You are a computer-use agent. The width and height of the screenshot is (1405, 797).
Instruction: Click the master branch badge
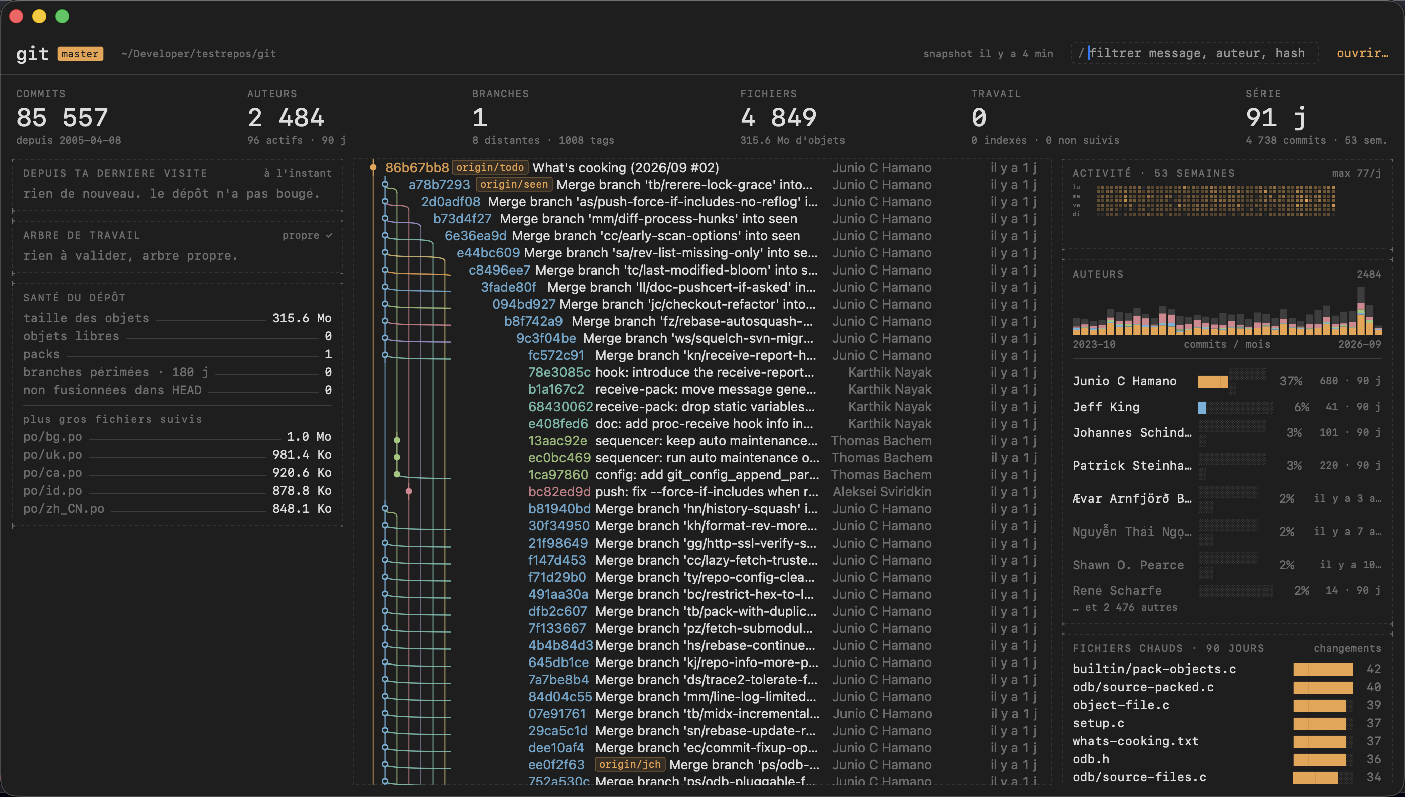pyautogui.click(x=80, y=54)
